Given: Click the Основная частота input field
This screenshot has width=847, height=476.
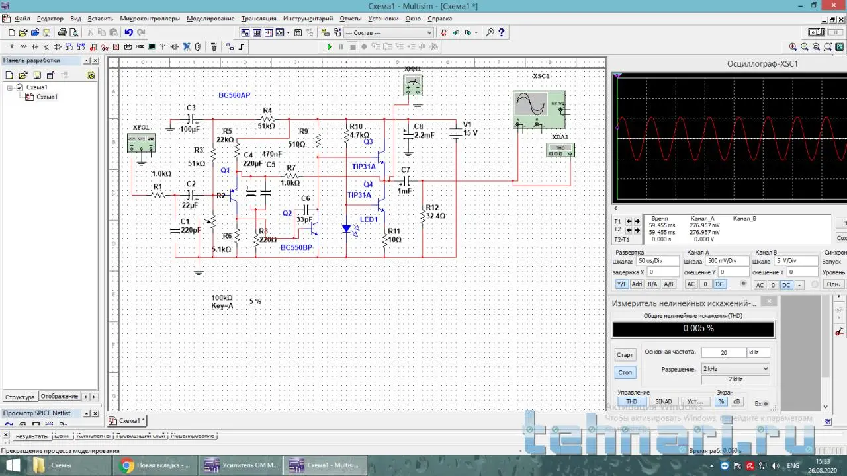Looking at the screenshot, I should click(x=723, y=353).
